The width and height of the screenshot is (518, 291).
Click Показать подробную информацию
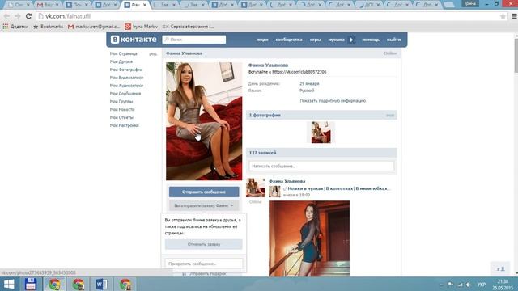[333, 100]
